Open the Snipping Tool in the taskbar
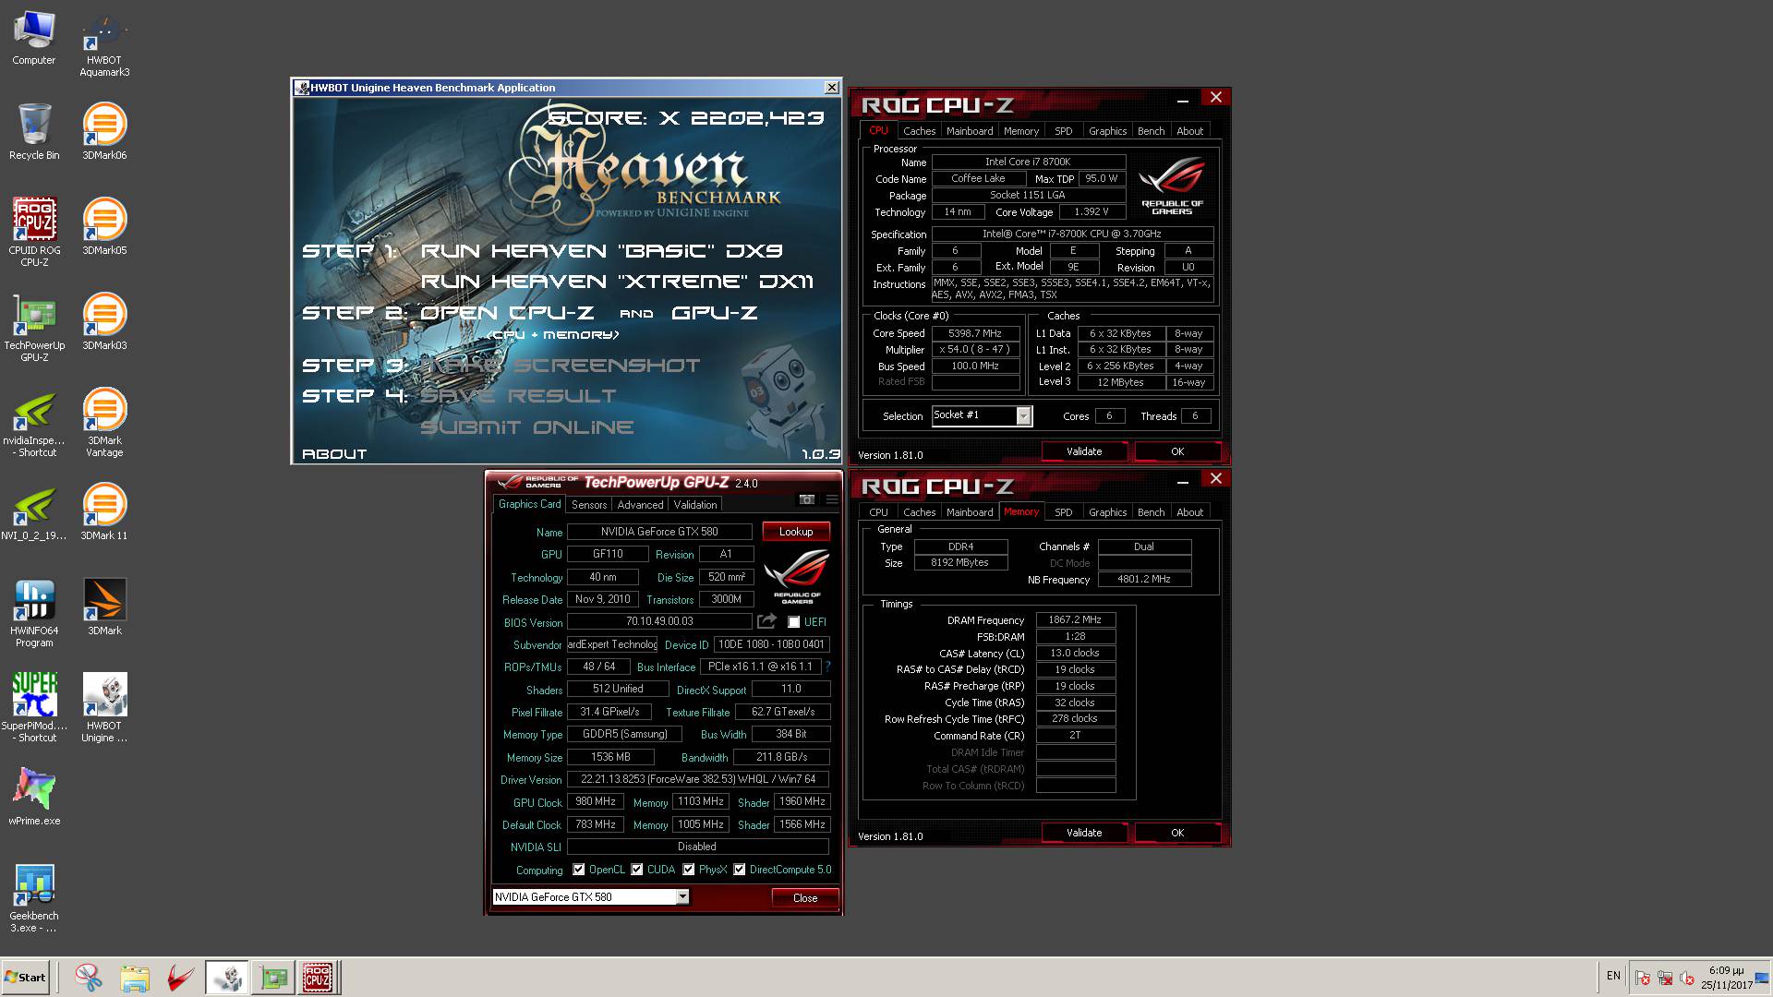1773x997 pixels. (x=89, y=978)
